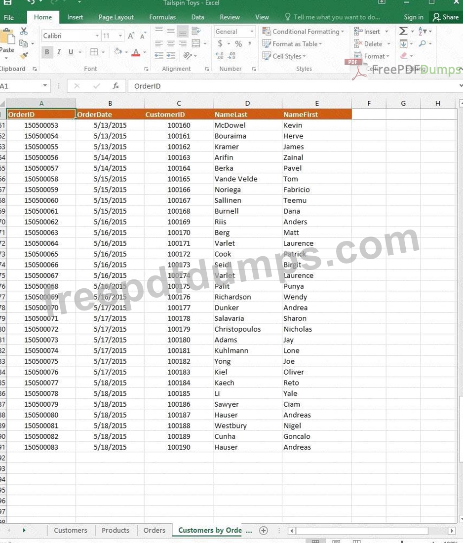Toggle align text left
This screenshot has height=543, width=463.
pyautogui.click(x=159, y=43)
